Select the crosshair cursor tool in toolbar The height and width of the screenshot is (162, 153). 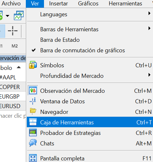[13, 31]
